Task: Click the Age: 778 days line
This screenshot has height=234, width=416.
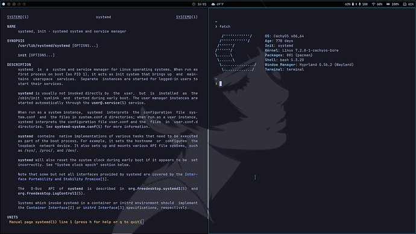Action: click(279, 41)
